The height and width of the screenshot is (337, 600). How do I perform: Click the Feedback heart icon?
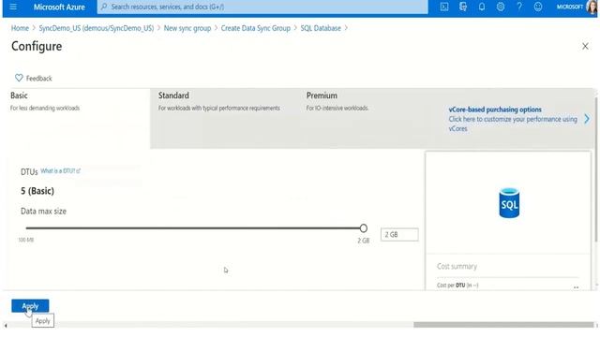coord(19,78)
